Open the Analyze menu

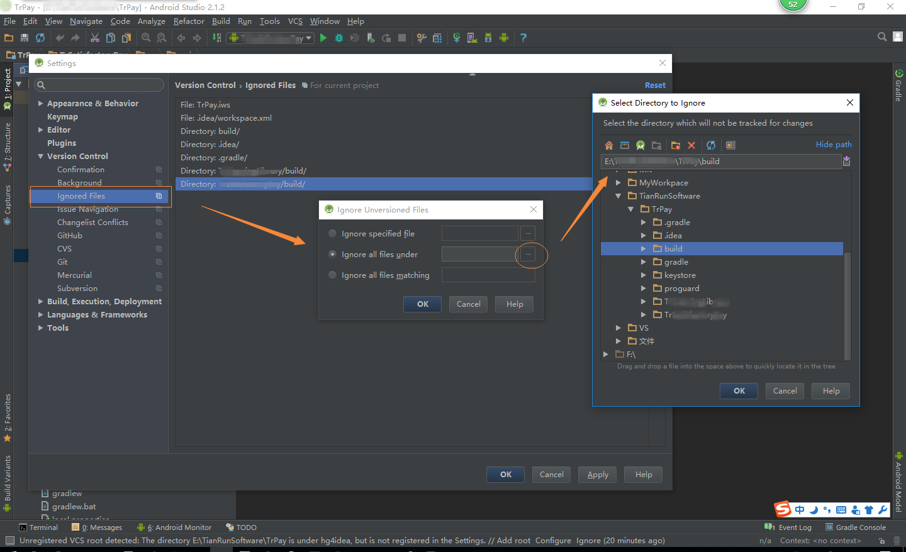[x=151, y=21]
